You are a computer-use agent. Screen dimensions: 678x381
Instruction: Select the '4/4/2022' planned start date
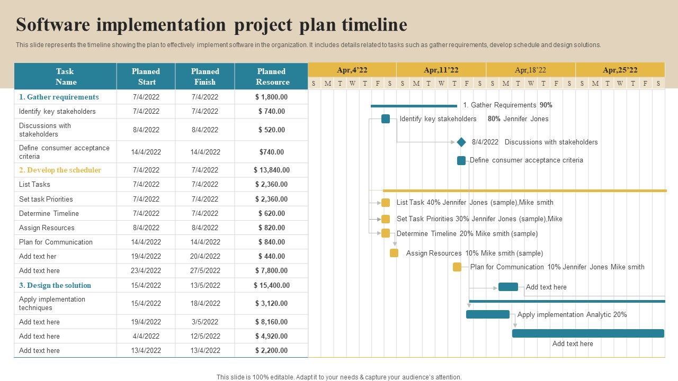pyautogui.click(x=146, y=336)
